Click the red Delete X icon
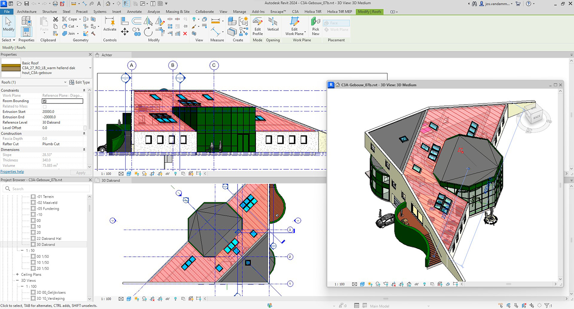This screenshot has height=309, width=574. pyautogui.click(x=185, y=34)
